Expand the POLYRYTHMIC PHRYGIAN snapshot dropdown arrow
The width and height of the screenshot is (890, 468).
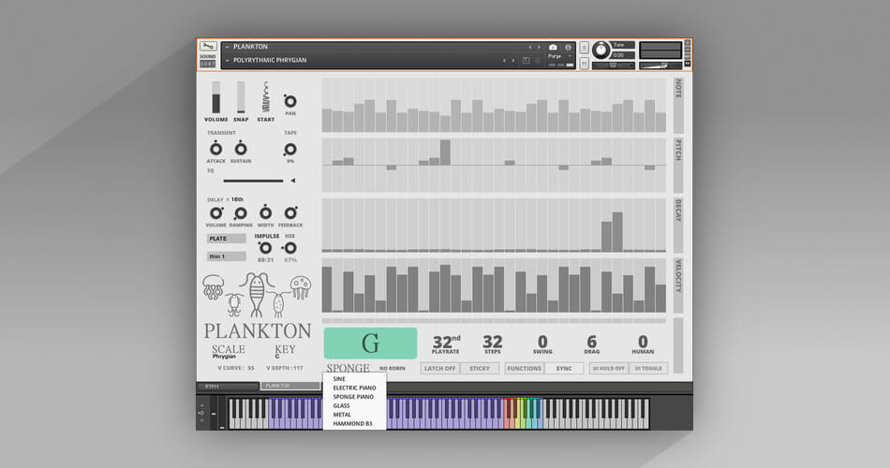pyautogui.click(x=227, y=60)
